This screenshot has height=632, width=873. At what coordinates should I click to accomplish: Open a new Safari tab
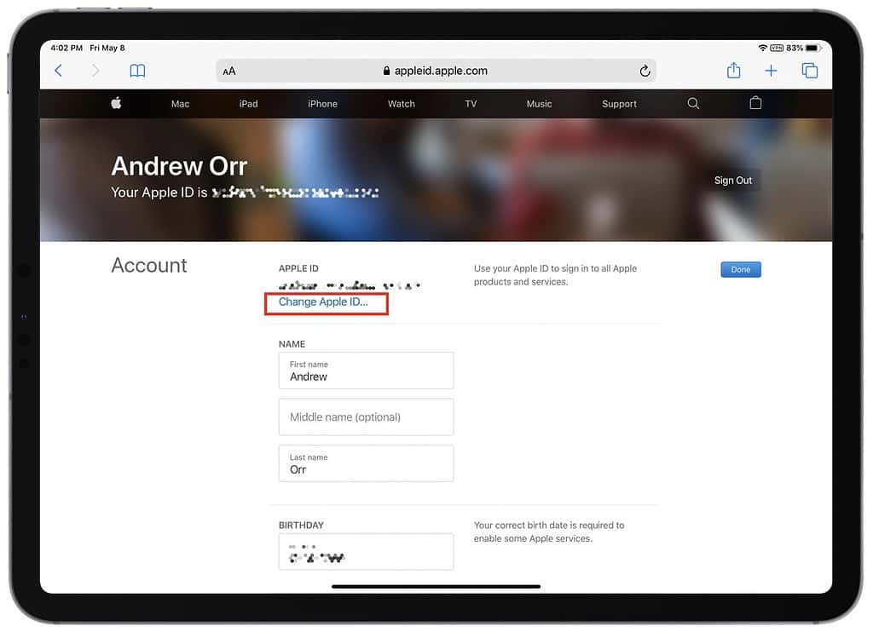[x=771, y=71]
